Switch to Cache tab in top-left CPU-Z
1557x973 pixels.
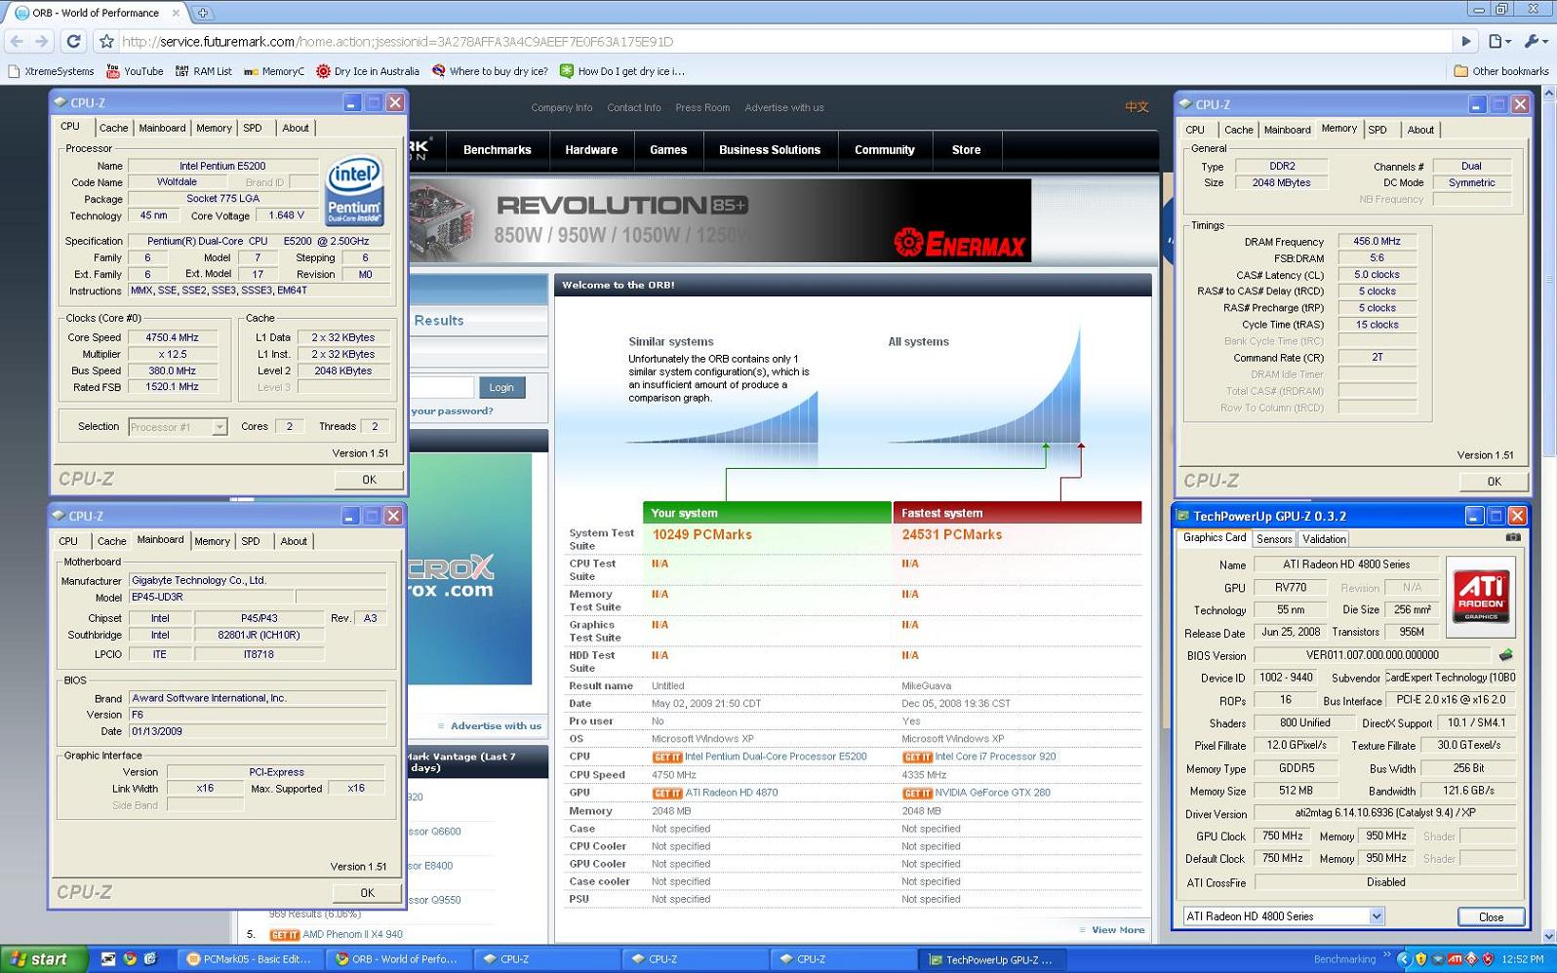[x=113, y=128]
